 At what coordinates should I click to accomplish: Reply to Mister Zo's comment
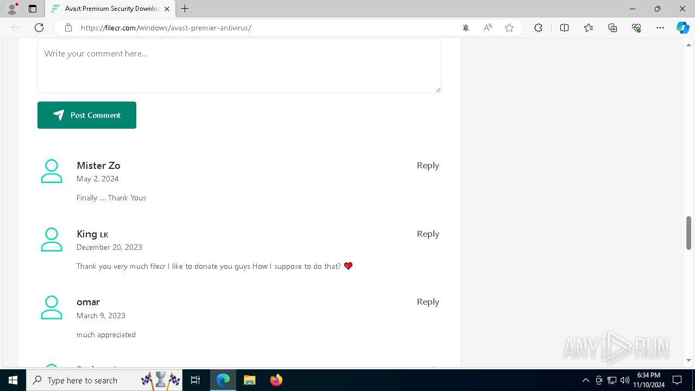click(x=428, y=166)
